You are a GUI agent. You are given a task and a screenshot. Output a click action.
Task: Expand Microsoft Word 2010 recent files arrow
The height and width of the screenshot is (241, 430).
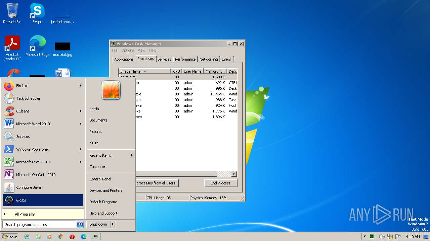pyautogui.click(x=81, y=124)
